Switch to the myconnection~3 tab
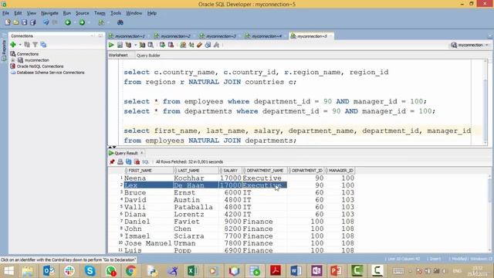Viewport: 494px width, 278px height. 221,36
